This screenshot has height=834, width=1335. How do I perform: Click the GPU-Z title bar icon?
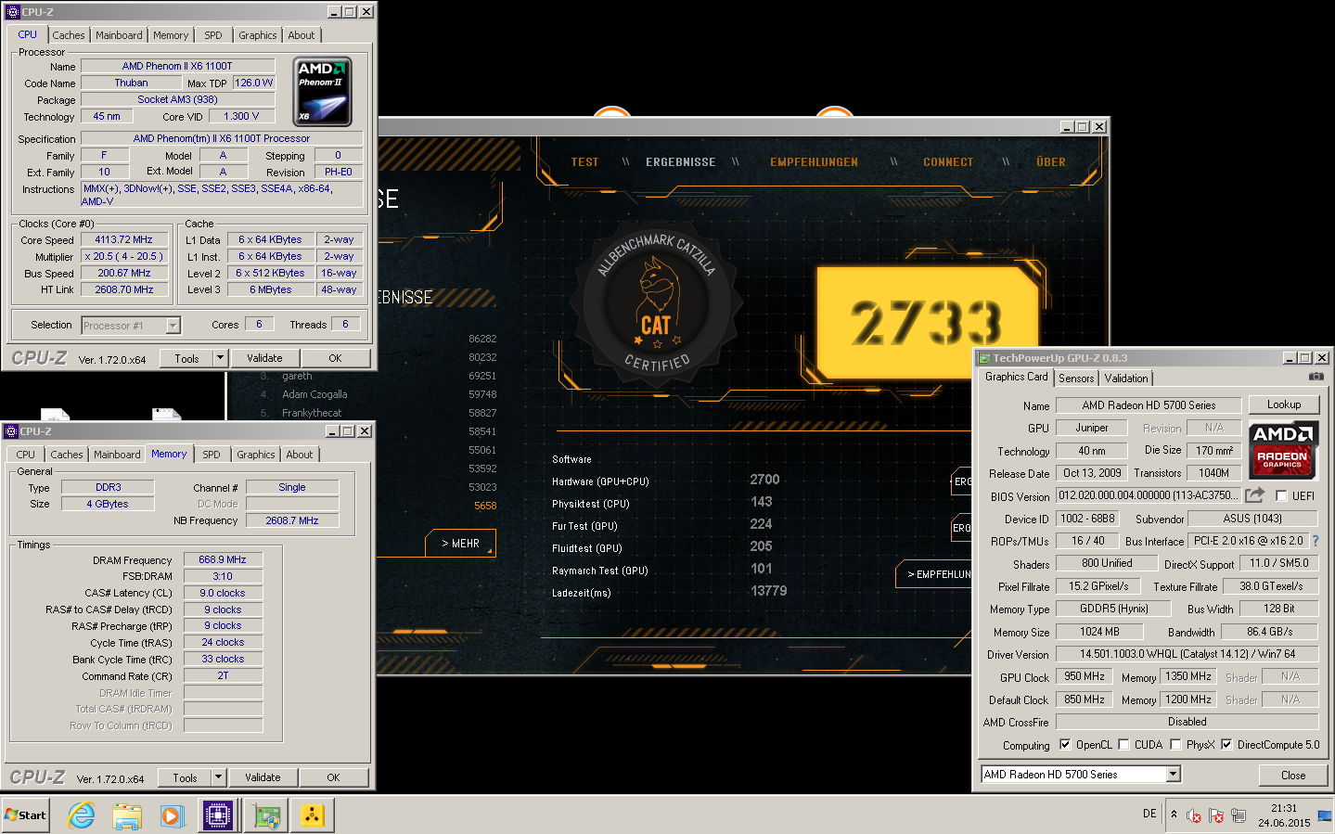[984, 358]
